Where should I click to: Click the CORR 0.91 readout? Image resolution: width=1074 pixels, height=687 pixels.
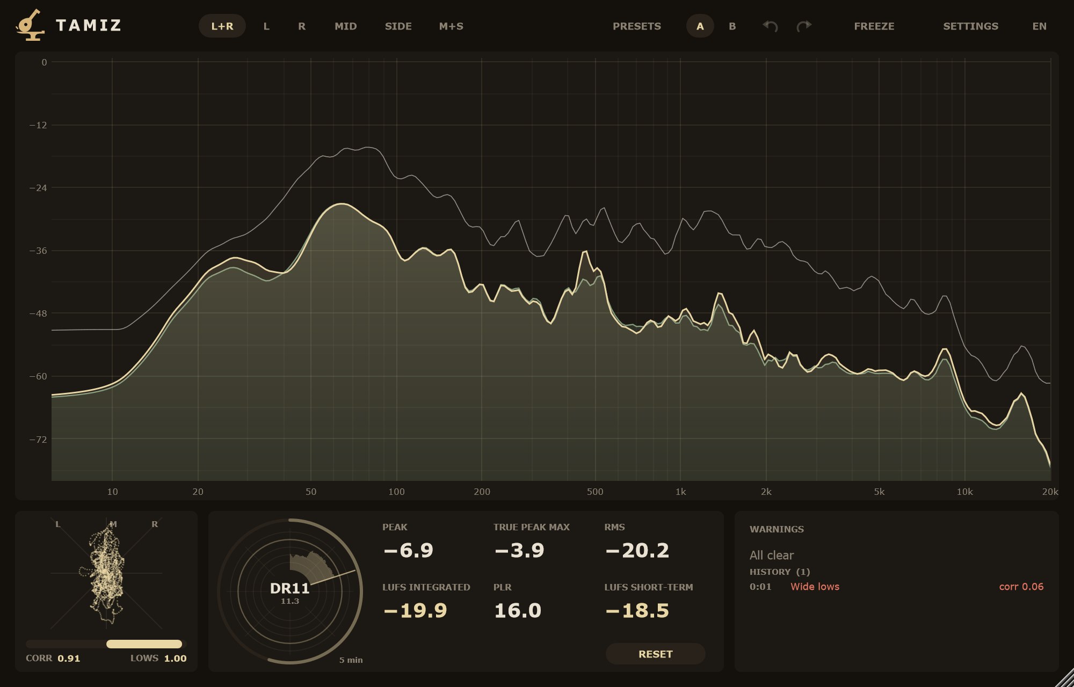point(53,658)
